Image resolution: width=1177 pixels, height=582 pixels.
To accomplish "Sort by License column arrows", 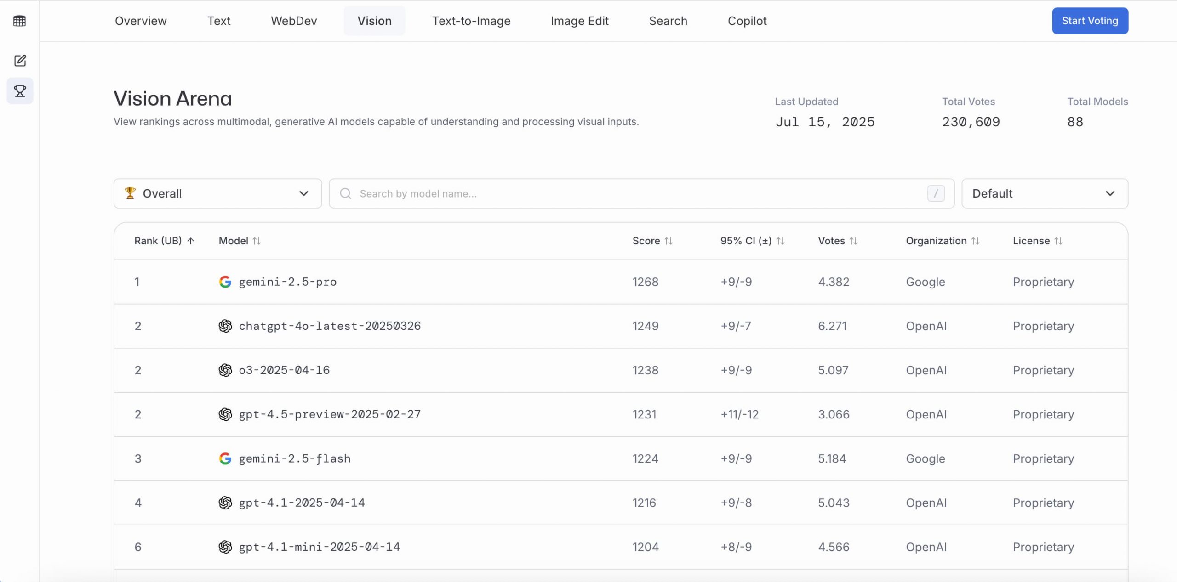I will pos(1058,241).
